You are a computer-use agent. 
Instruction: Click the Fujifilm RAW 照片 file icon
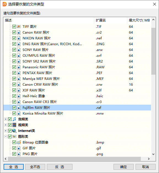pos(19,107)
